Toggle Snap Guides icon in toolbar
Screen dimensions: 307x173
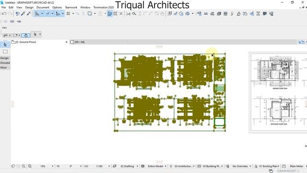click(47, 13)
